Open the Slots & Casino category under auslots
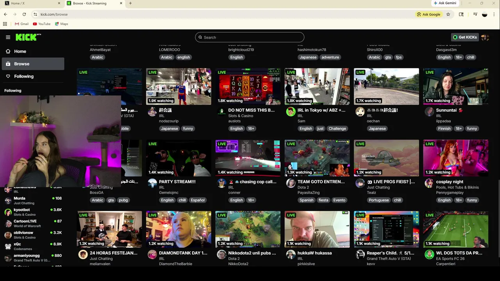The height and width of the screenshot is (281, 500). (x=241, y=116)
